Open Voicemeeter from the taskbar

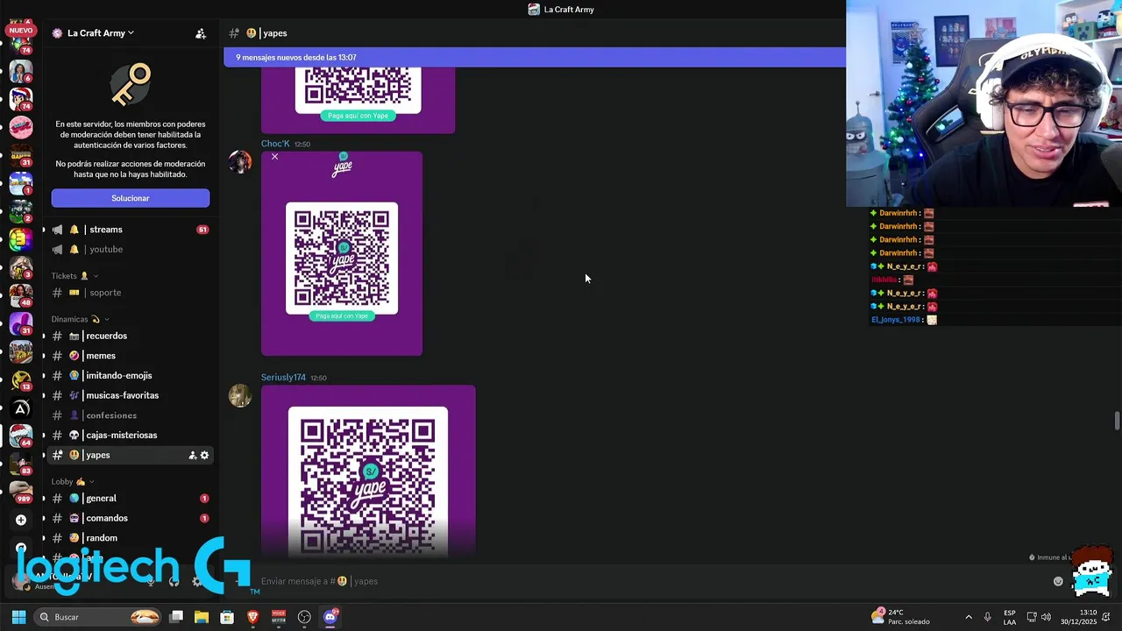(x=279, y=617)
